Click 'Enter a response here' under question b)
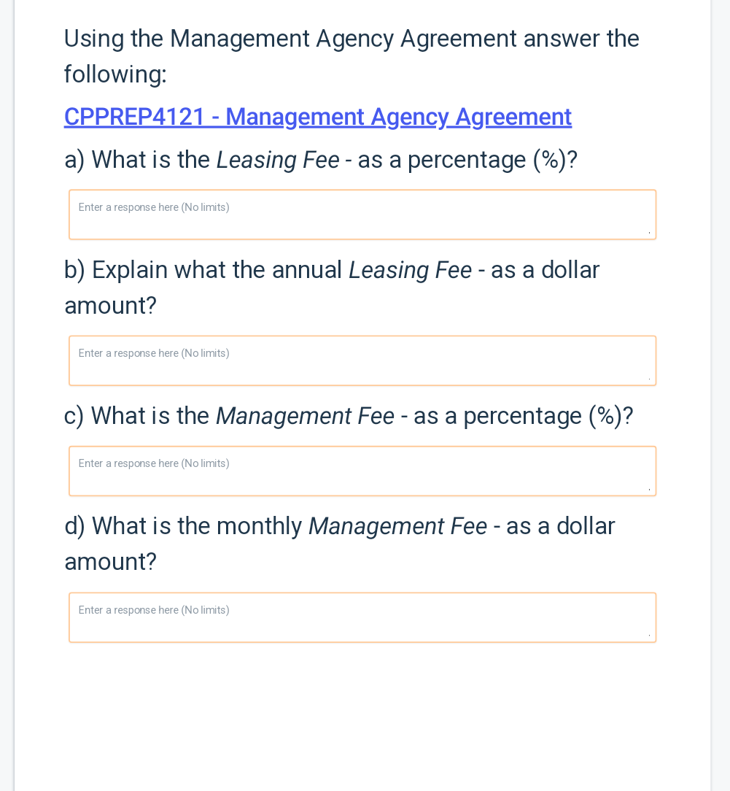This screenshot has height=791, width=730. pos(153,353)
